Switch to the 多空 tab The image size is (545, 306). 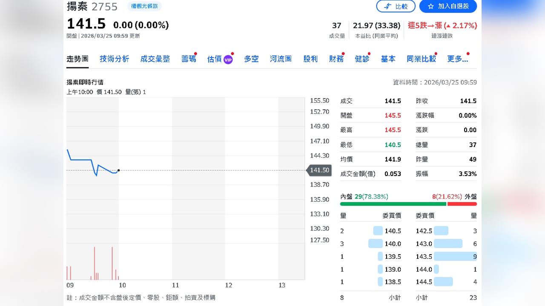click(x=251, y=59)
